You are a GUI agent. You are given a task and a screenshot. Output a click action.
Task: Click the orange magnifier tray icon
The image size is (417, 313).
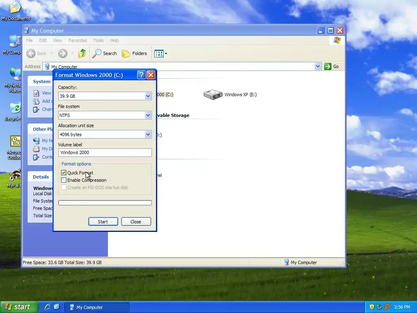(x=387, y=307)
